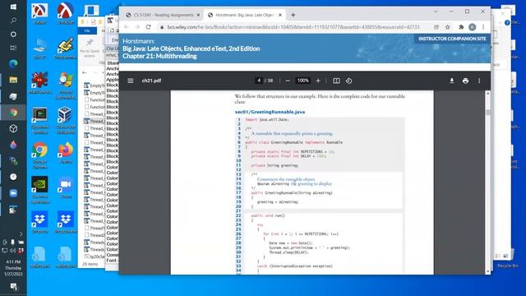Open Firefox desktop shortcut
Image resolution: width=526 pixels, height=296 pixels.
point(66,153)
